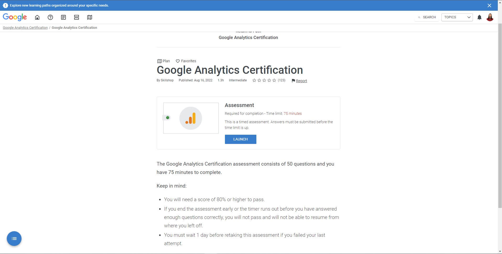Open the map plan icon in the navbar

(90, 17)
